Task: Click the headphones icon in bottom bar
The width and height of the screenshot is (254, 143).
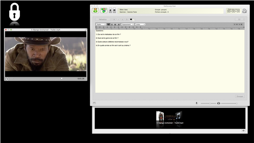Action: pyautogui.click(x=218, y=103)
